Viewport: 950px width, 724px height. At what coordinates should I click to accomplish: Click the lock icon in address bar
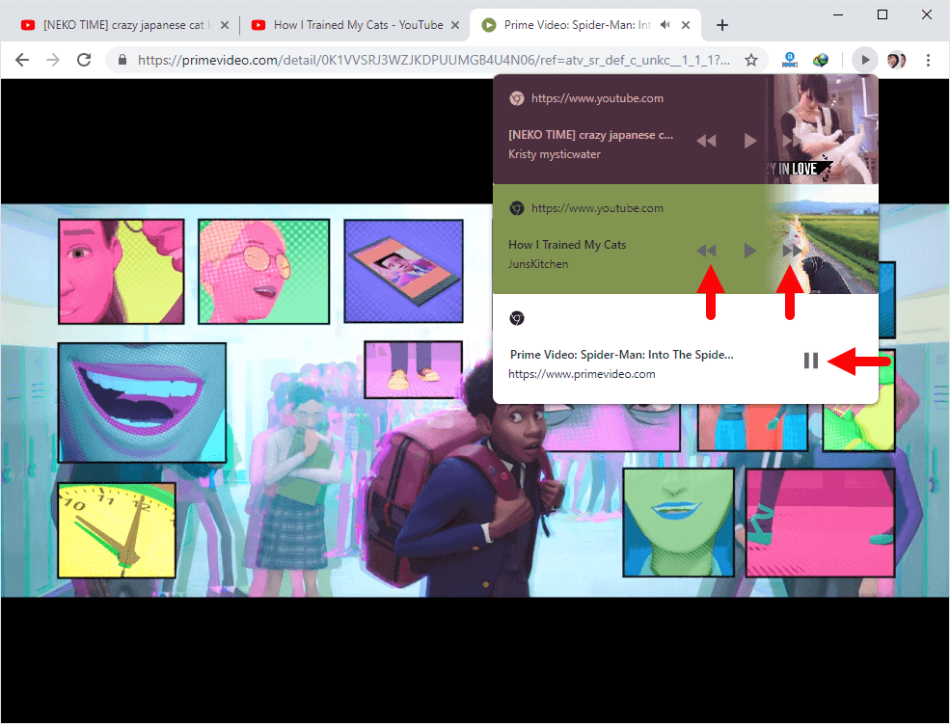coord(122,60)
